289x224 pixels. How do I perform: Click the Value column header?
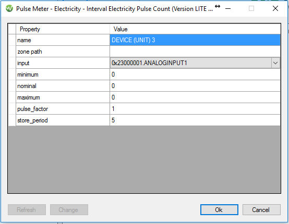[x=195, y=29]
